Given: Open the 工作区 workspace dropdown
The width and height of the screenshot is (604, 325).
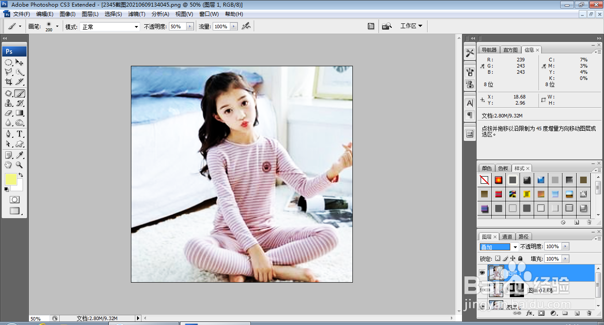Looking at the screenshot, I should pyautogui.click(x=411, y=26).
